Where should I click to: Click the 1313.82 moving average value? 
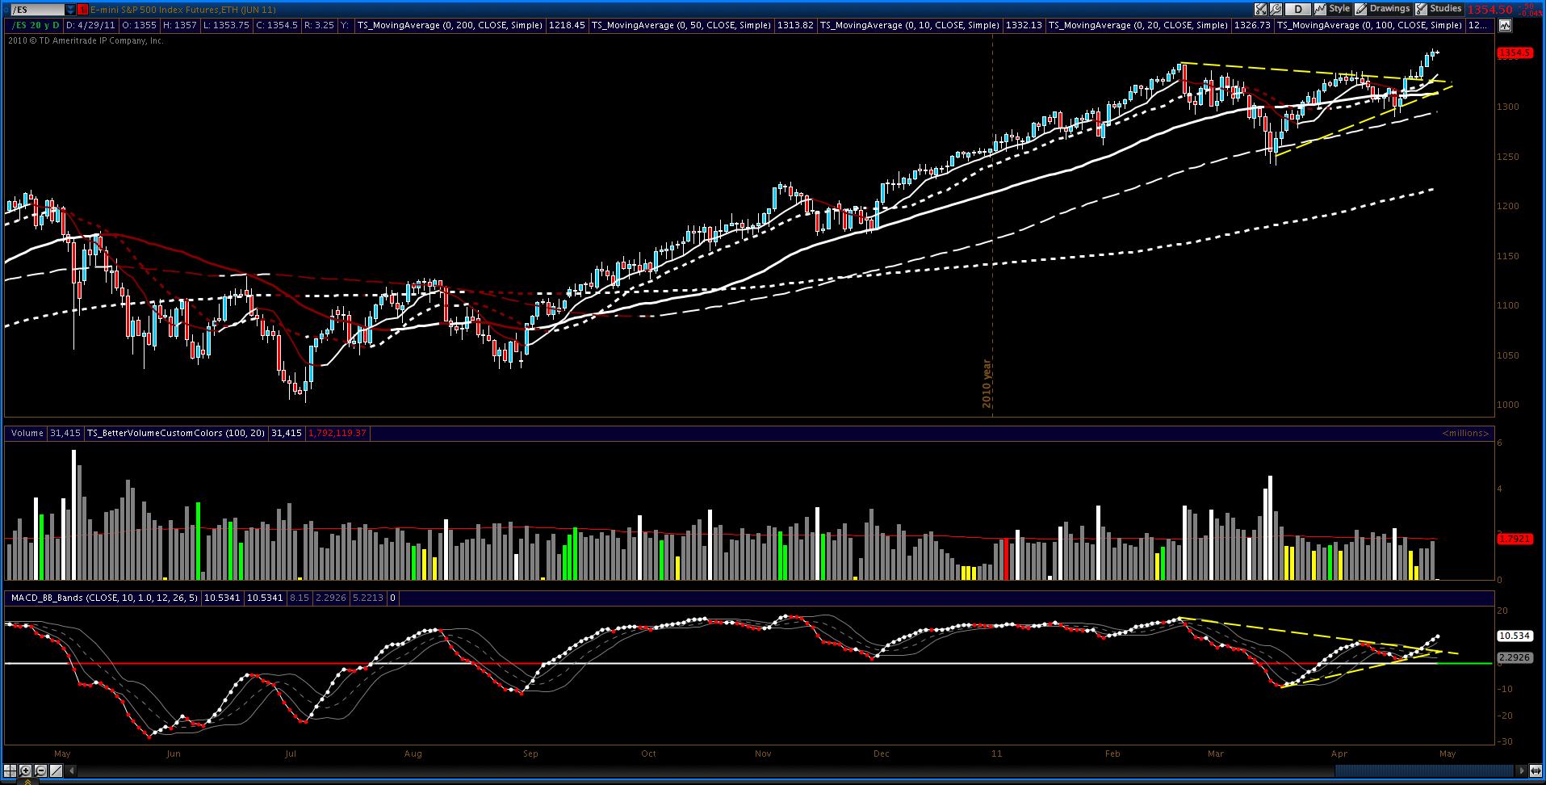click(795, 26)
